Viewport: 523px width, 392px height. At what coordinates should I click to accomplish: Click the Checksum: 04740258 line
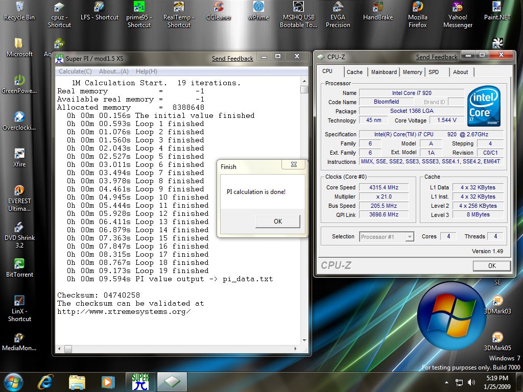click(99, 295)
